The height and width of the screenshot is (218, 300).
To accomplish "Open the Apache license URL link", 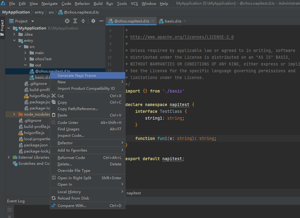I will coord(182,37).
